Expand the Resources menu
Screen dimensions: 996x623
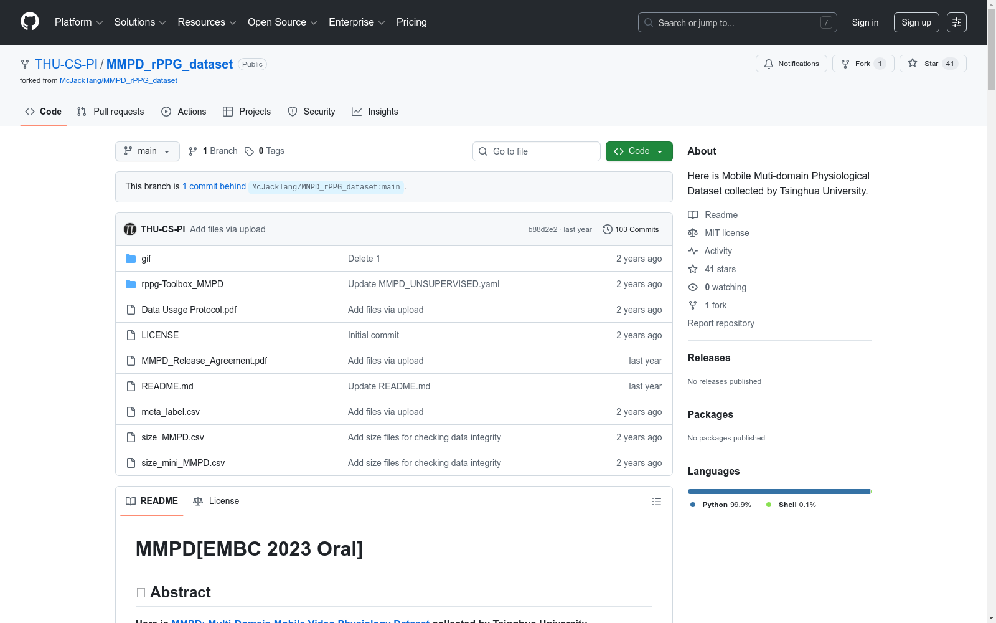click(x=207, y=22)
